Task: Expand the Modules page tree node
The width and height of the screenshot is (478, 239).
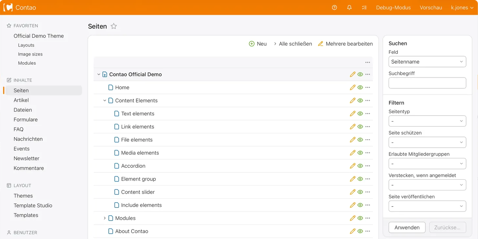Action: pyautogui.click(x=105, y=218)
